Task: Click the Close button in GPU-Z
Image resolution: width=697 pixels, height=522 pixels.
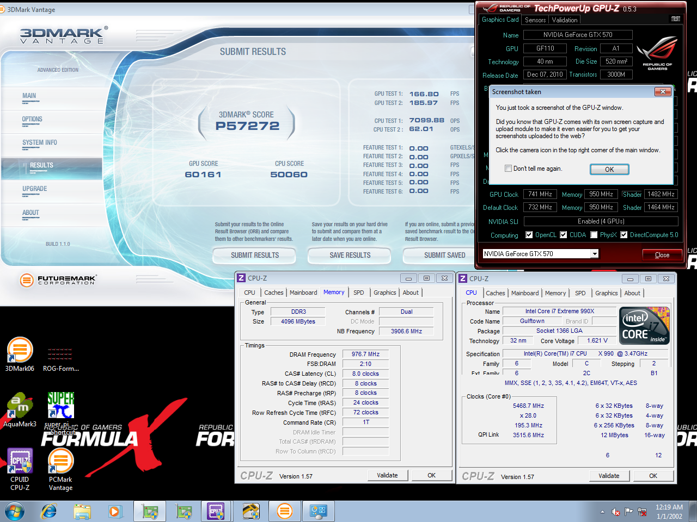Action: 662,255
